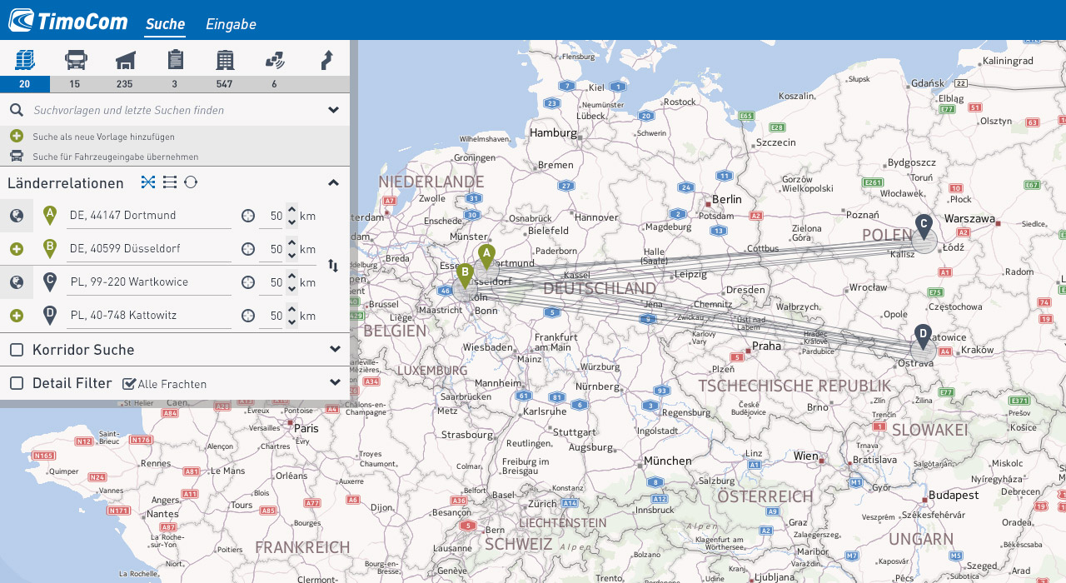Collapse the Länderrelationen section
This screenshot has width=1066, height=583.
click(333, 182)
